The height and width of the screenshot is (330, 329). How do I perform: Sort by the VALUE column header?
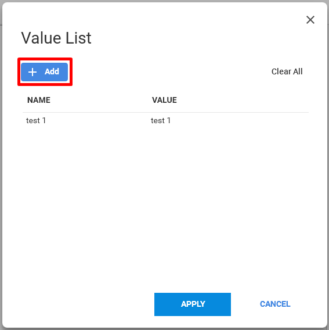point(164,100)
